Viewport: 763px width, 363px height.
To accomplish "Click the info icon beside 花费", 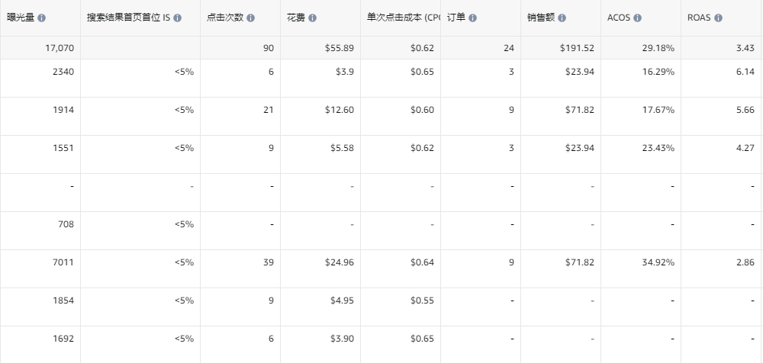I will pyautogui.click(x=312, y=18).
